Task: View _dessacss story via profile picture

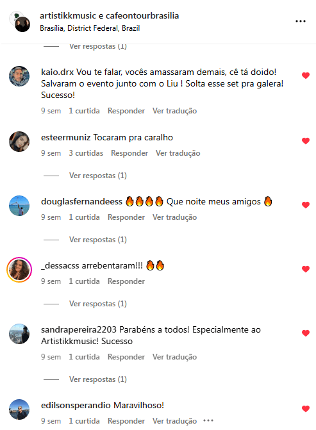Action: (x=19, y=270)
